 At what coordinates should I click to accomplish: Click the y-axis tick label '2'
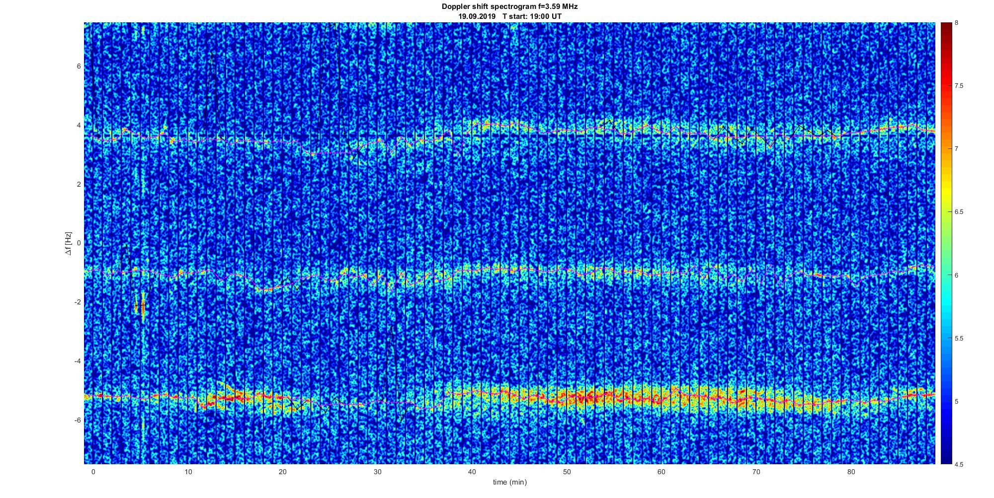tap(79, 184)
